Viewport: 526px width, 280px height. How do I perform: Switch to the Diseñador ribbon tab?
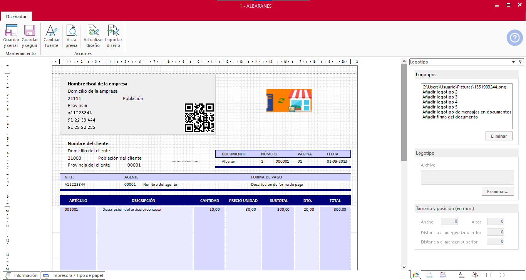(16, 17)
